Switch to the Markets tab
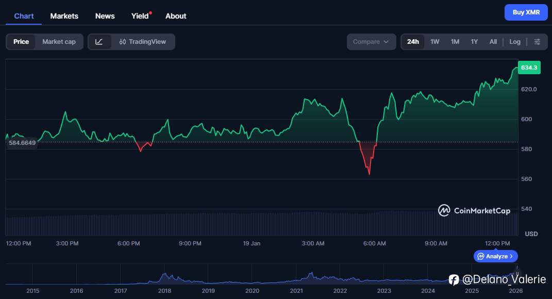552x299 pixels. 64,16
